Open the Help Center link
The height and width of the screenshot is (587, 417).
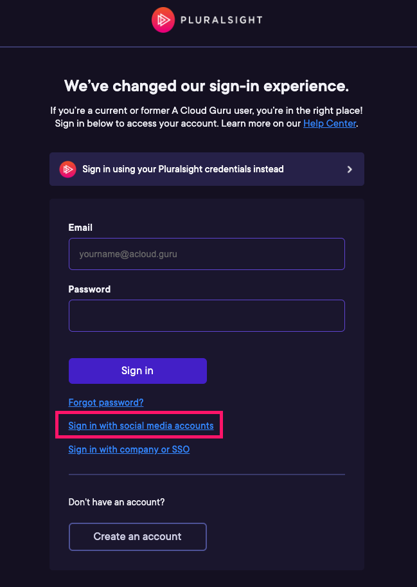pos(330,123)
